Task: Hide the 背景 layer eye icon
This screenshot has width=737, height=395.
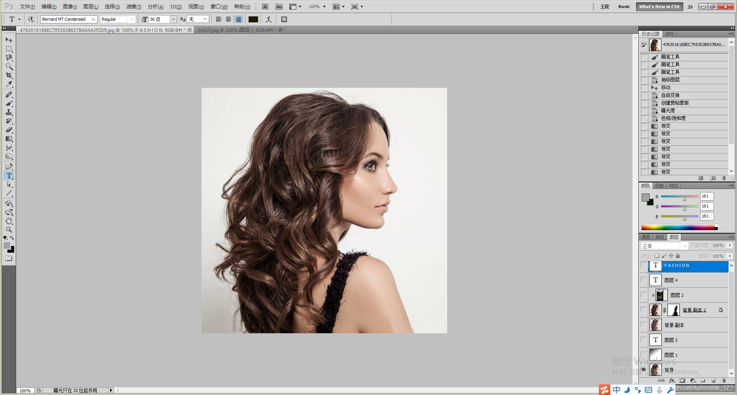Action: [x=644, y=370]
